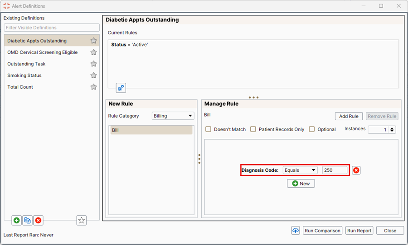
Task: Adjust the Instances stepper arrows
Action: [392, 129]
